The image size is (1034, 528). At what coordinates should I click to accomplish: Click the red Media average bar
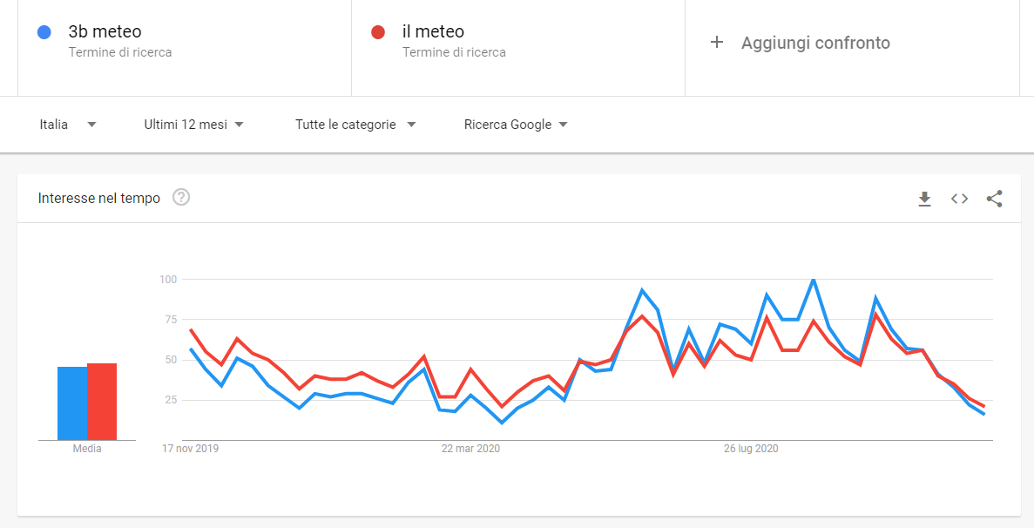(102, 402)
